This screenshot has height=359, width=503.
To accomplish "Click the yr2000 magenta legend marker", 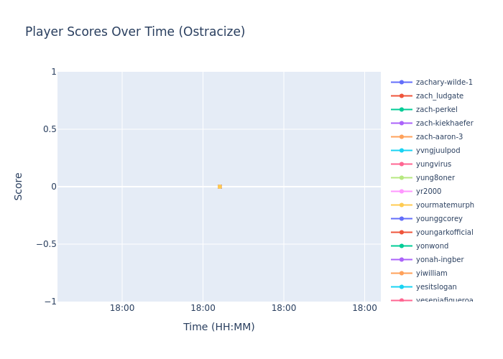I will click(x=402, y=192).
